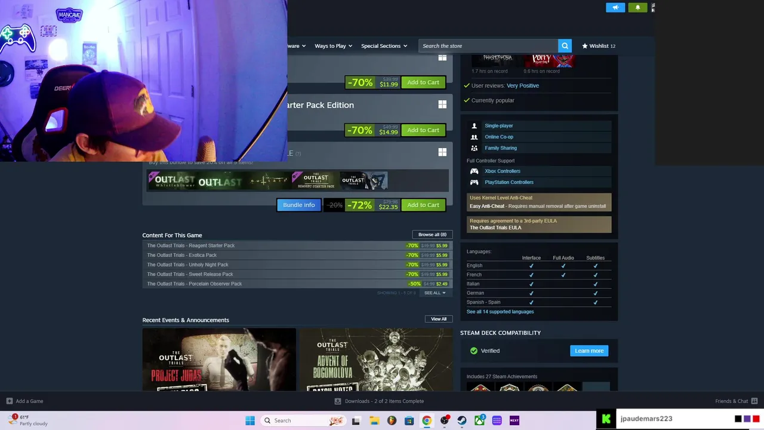This screenshot has height=430, width=764.
Task: Click the Downloads status icon
Action: tap(338, 401)
